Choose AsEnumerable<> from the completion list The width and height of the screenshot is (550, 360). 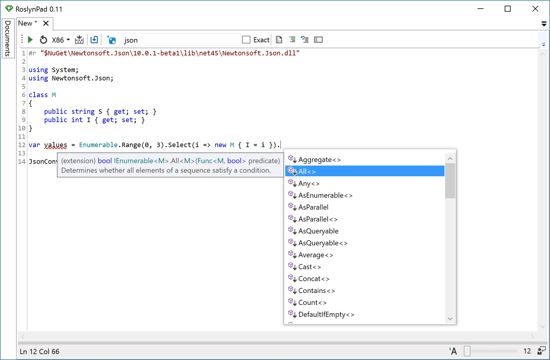[325, 195]
